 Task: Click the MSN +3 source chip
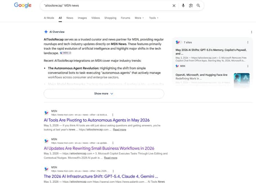click(x=65, y=53)
